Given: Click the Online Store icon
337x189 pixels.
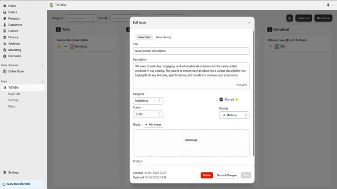Looking at the screenshot, I should pyautogui.click(x=5, y=71).
